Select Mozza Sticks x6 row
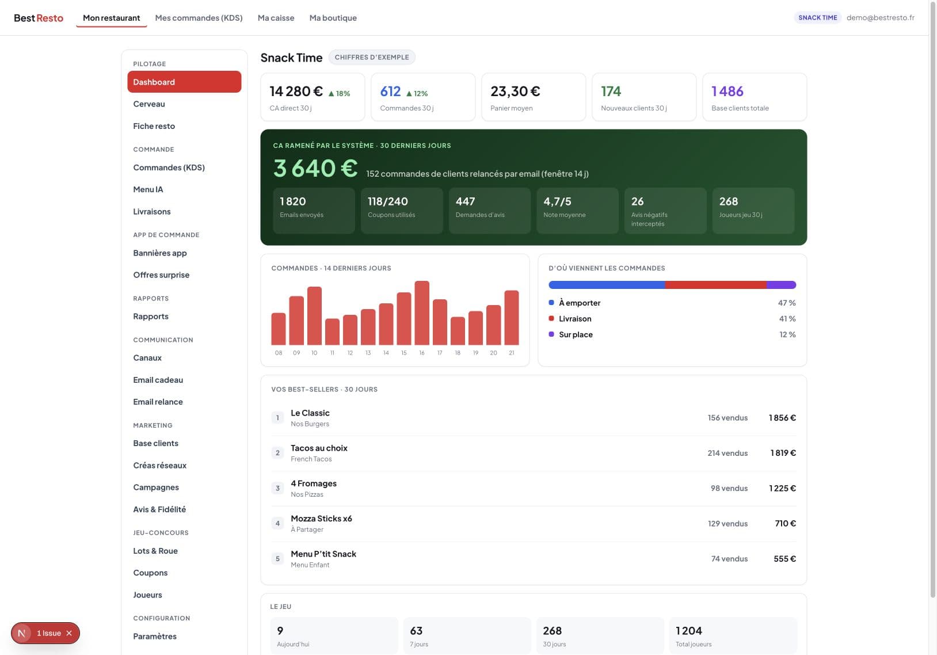Image resolution: width=937 pixels, height=655 pixels. 534,524
